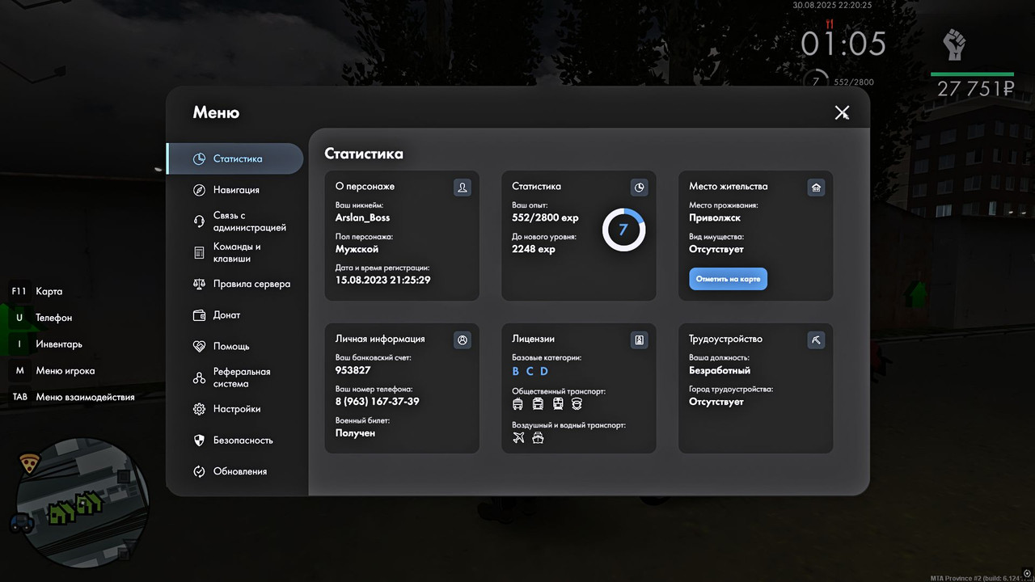The width and height of the screenshot is (1035, 582).
Task: Open the Настройки section
Action: click(x=235, y=409)
